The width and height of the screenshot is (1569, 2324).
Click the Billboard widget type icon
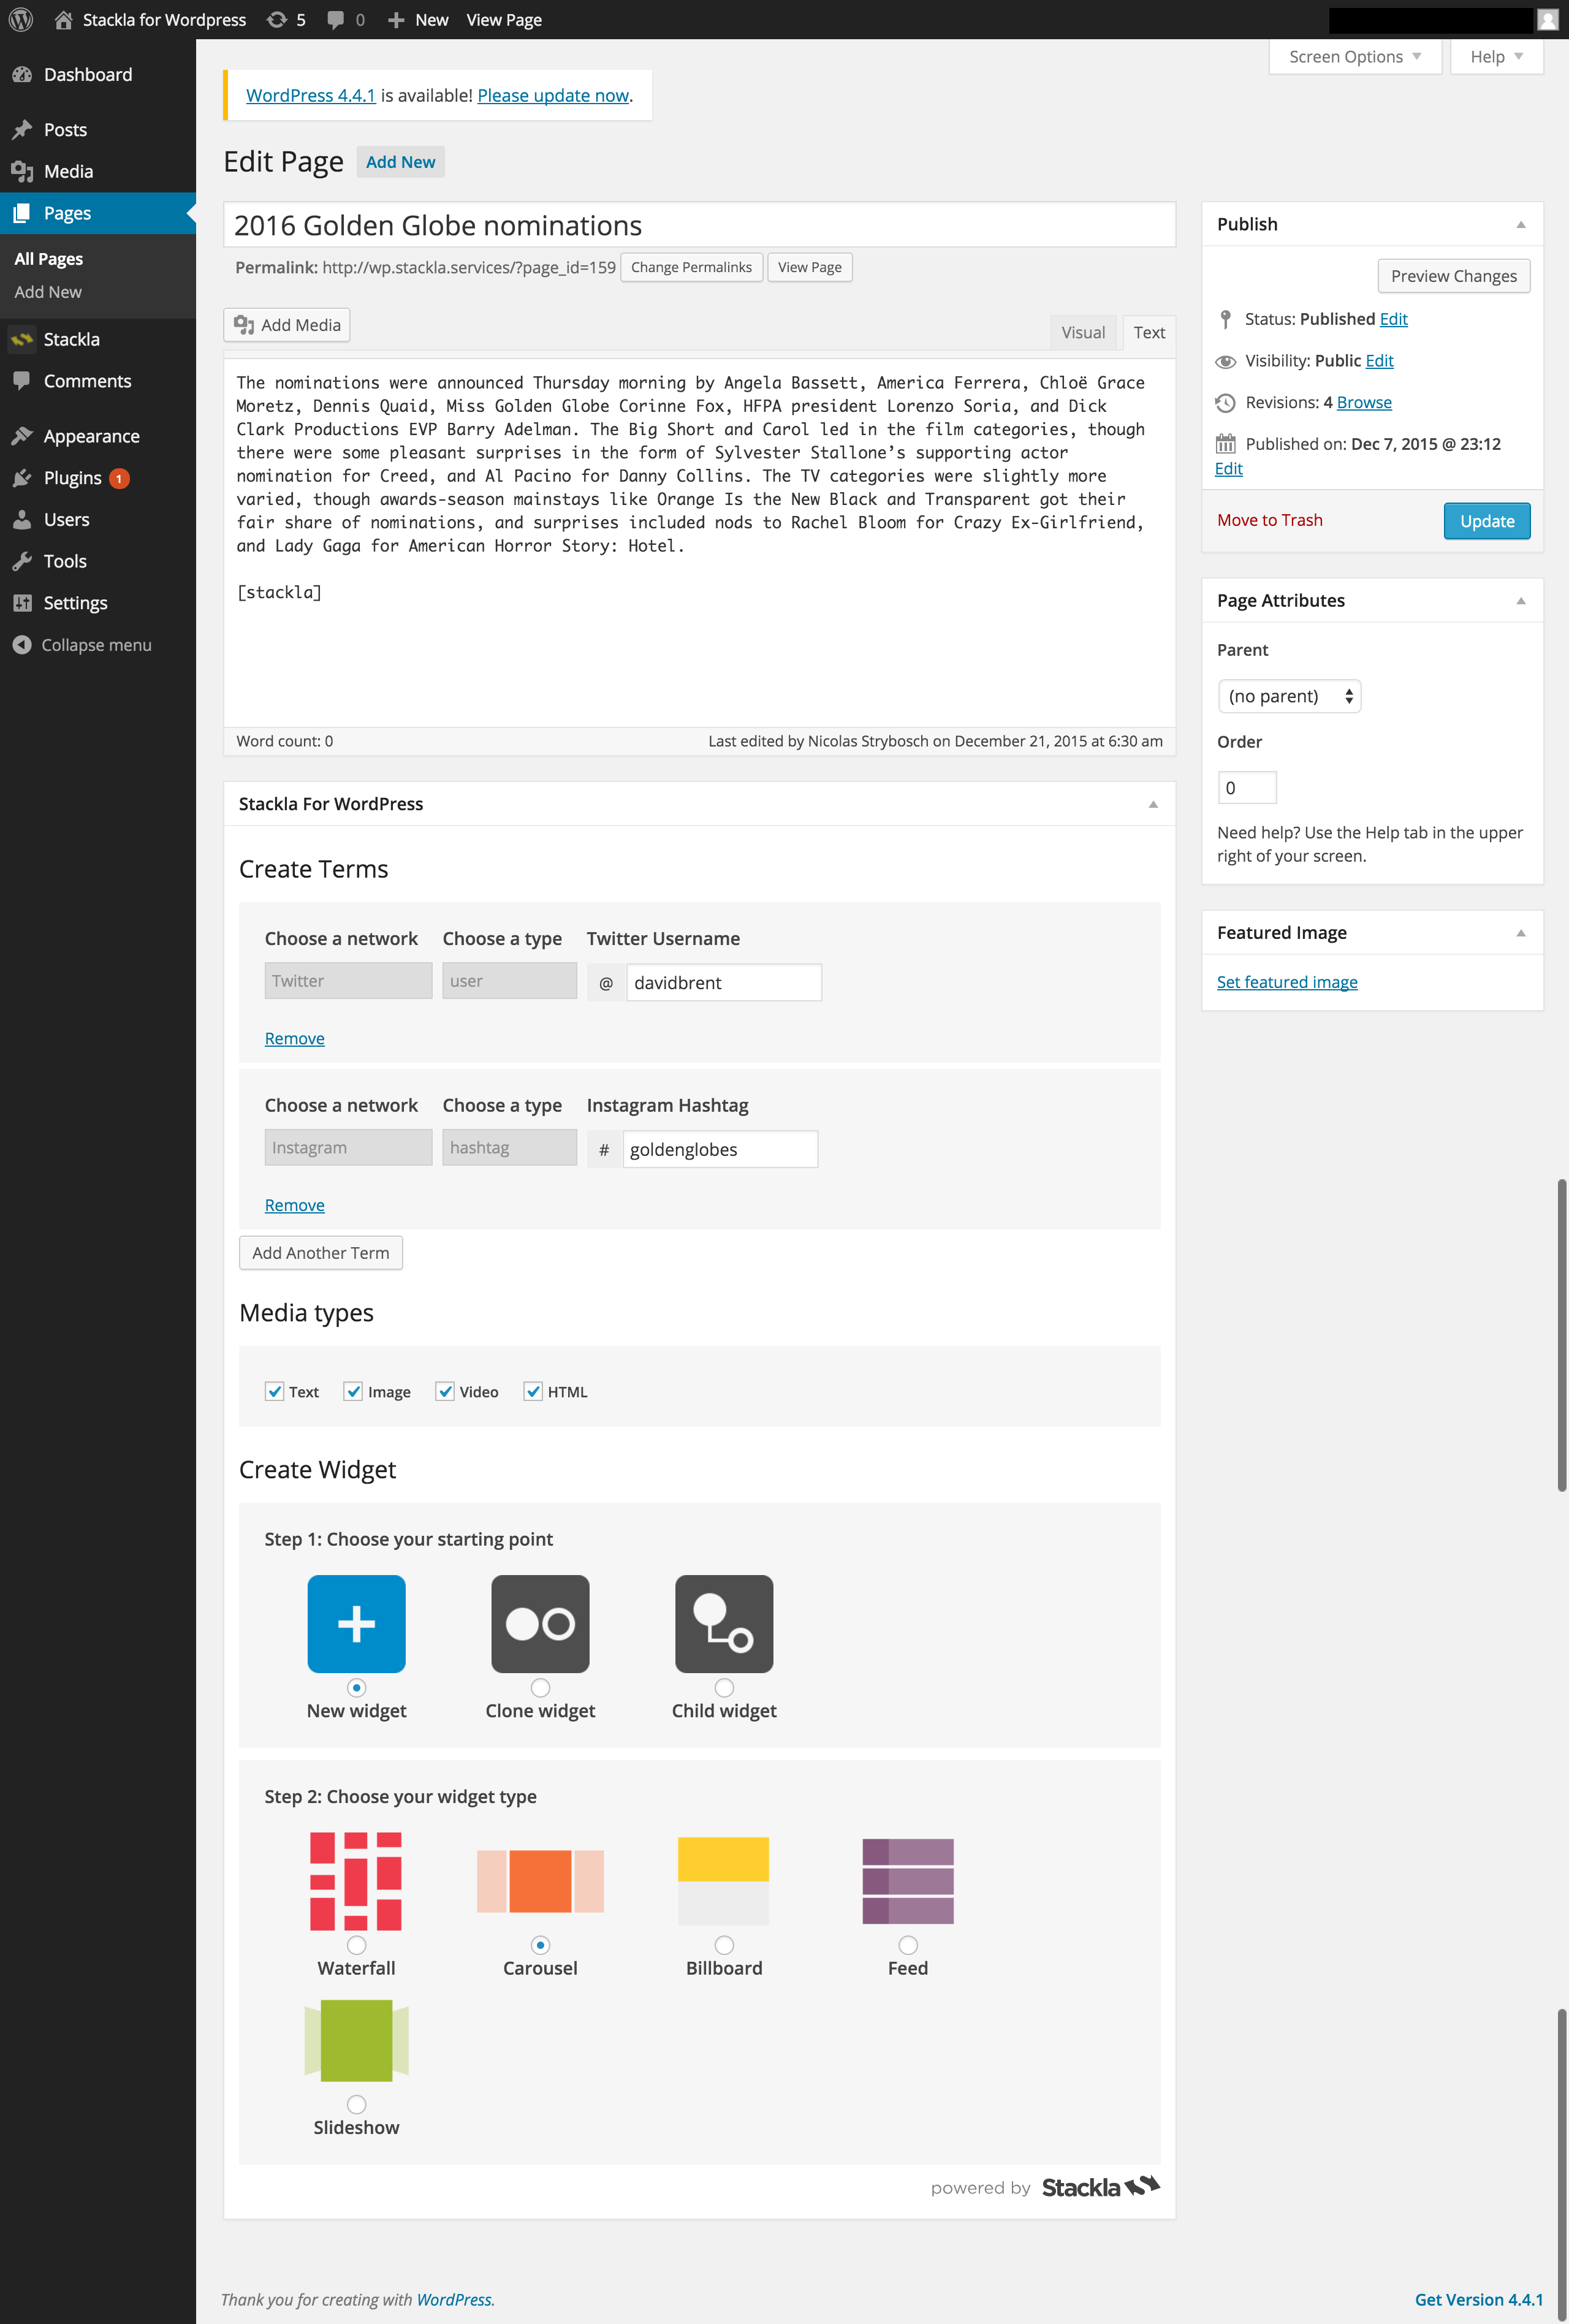724,1880
